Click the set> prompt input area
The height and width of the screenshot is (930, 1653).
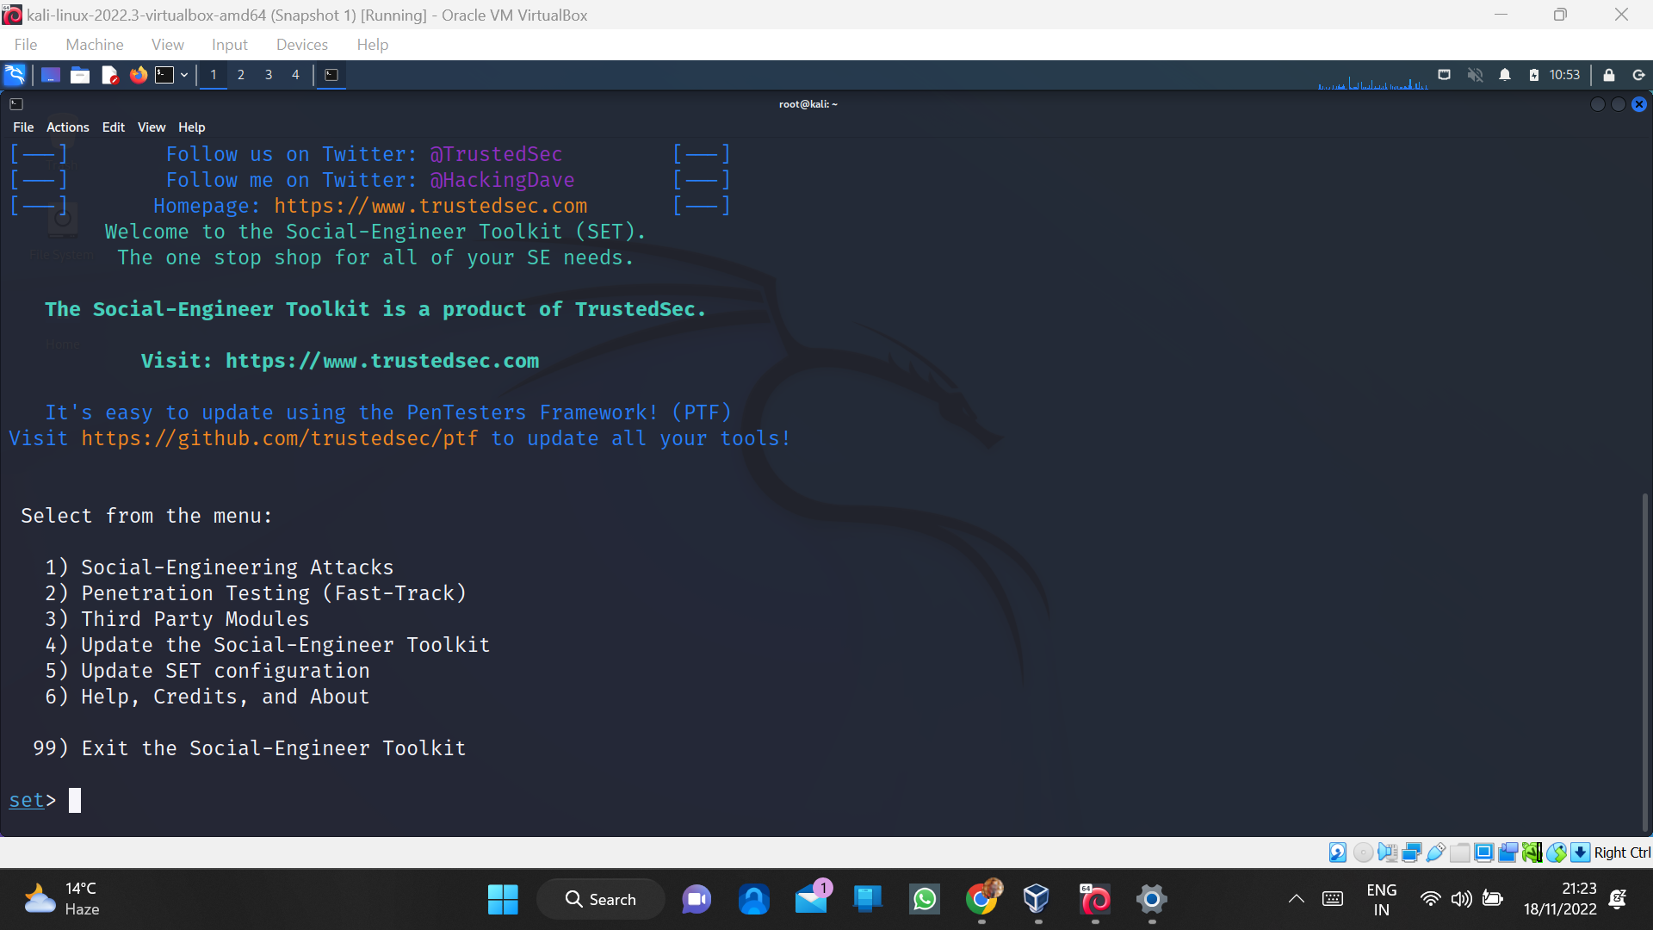point(75,800)
